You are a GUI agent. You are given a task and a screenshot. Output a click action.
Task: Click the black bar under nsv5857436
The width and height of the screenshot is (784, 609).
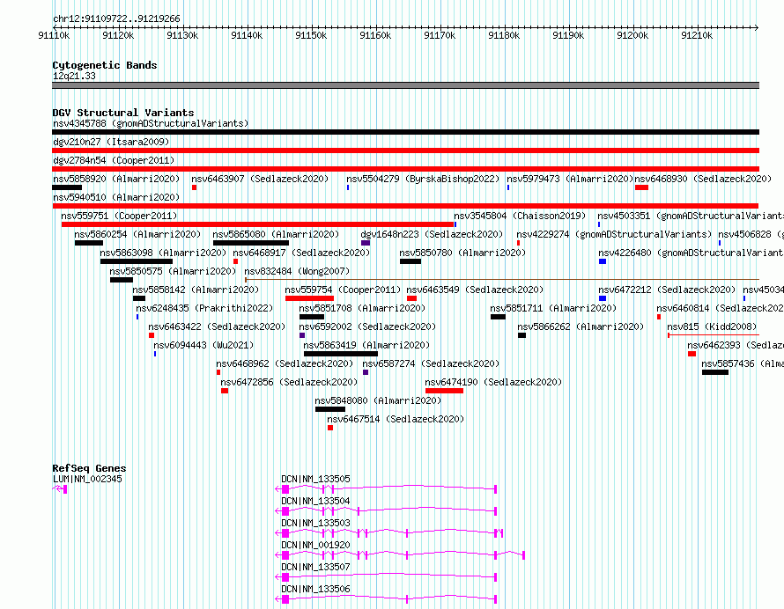715,372
